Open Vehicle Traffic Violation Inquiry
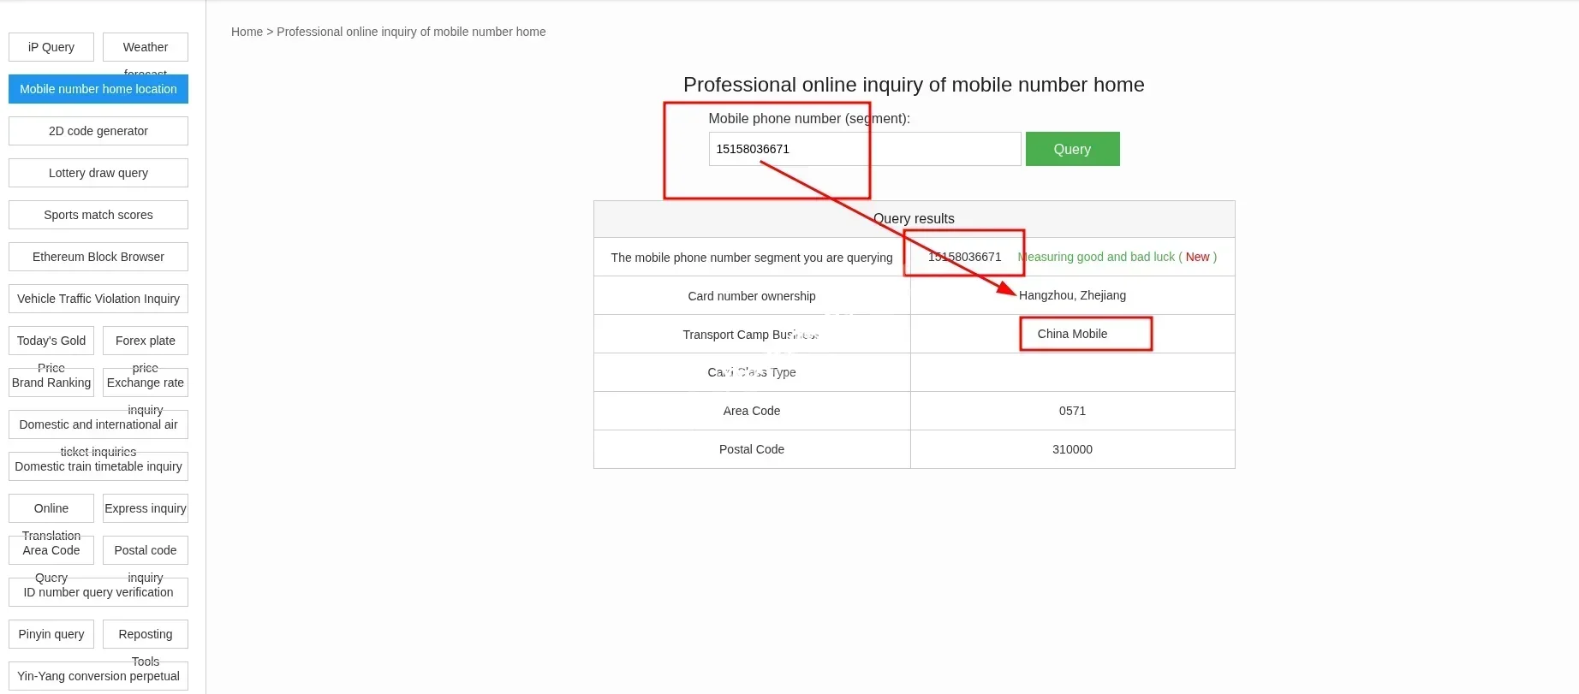Viewport: 1579px width, 694px height. 98,299
